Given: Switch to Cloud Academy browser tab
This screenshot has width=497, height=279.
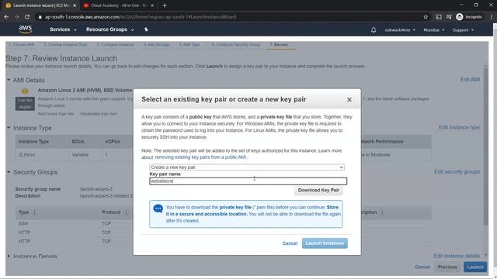Looking at the screenshot, I should point(119,5).
